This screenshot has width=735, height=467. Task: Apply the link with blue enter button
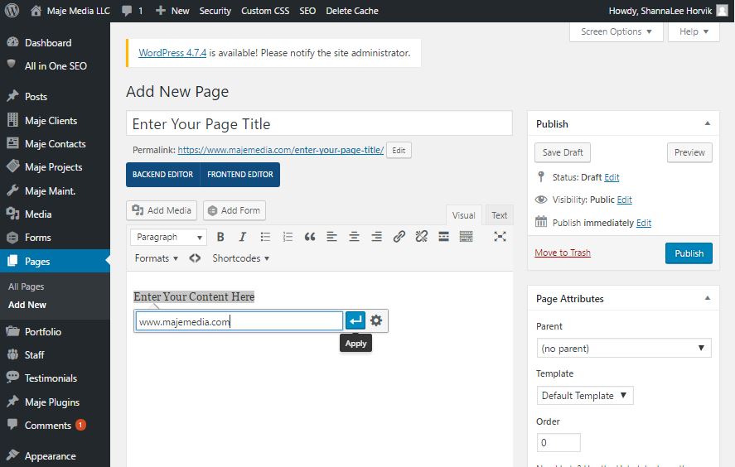(x=355, y=321)
